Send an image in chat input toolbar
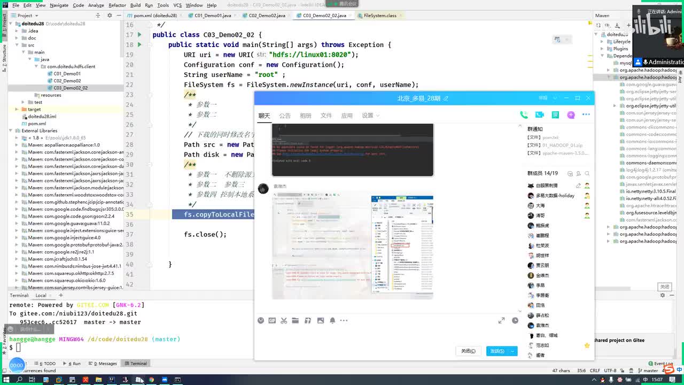The height and width of the screenshot is (385, 684). (x=321, y=320)
